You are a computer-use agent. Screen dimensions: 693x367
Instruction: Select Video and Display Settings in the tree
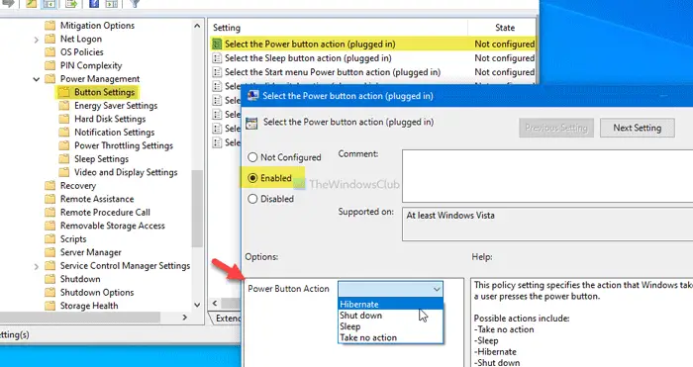[126, 172]
